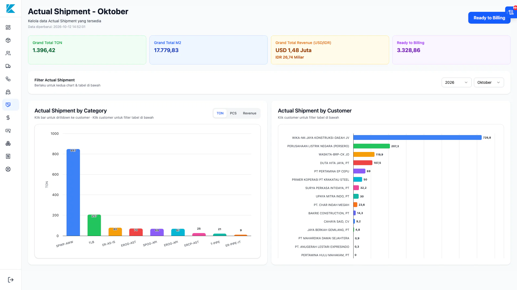Click the logout icon at the sidebar bottom

[11, 280]
